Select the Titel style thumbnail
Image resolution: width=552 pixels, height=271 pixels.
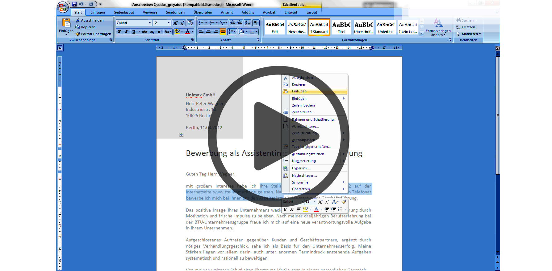341,27
